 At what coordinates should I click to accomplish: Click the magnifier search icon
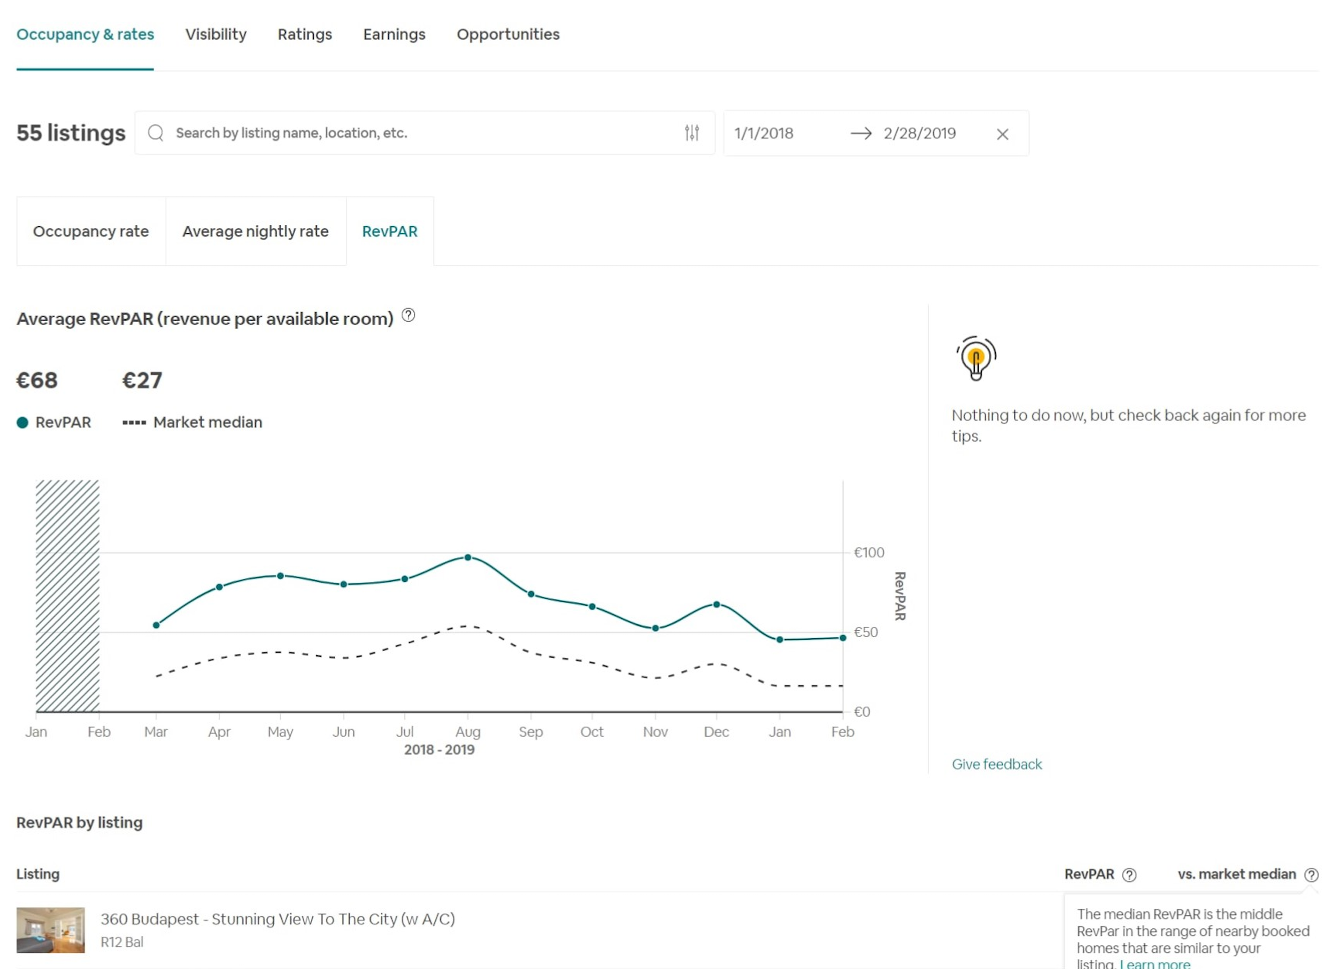[156, 133]
